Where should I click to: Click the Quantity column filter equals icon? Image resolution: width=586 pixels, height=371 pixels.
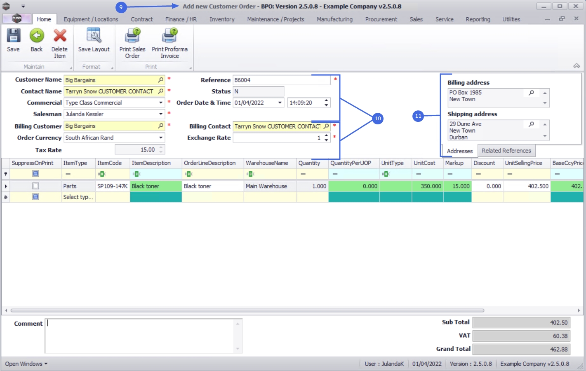[x=303, y=174]
